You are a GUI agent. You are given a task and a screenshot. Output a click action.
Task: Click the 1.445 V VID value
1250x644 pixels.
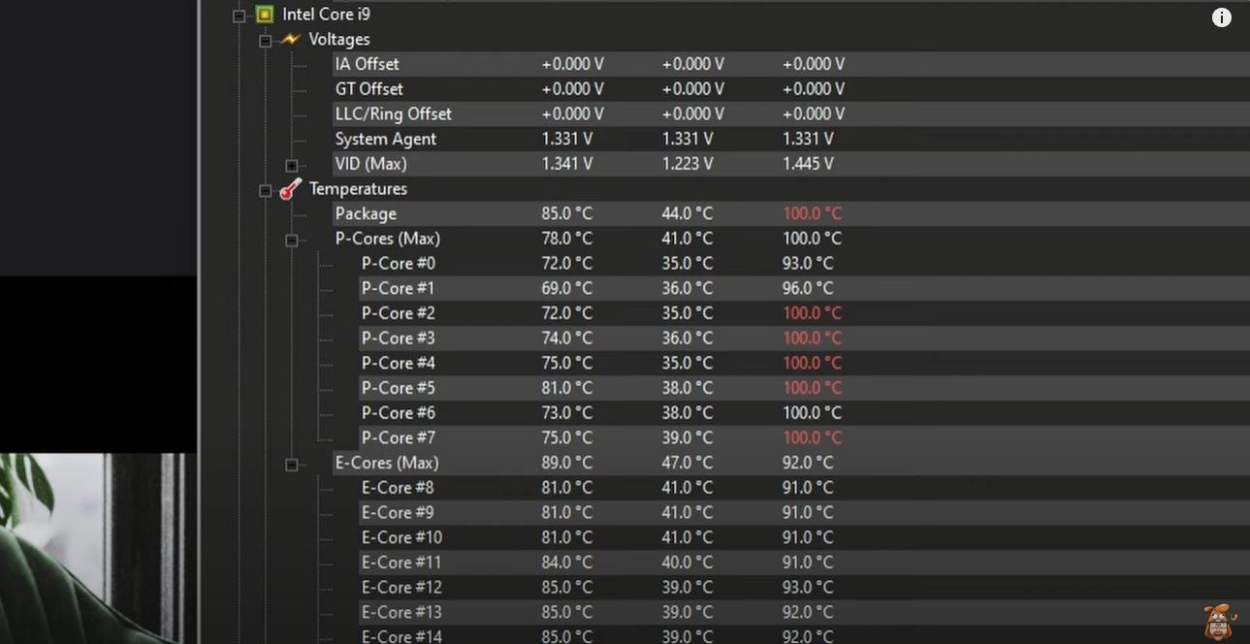tap(807, 164)
